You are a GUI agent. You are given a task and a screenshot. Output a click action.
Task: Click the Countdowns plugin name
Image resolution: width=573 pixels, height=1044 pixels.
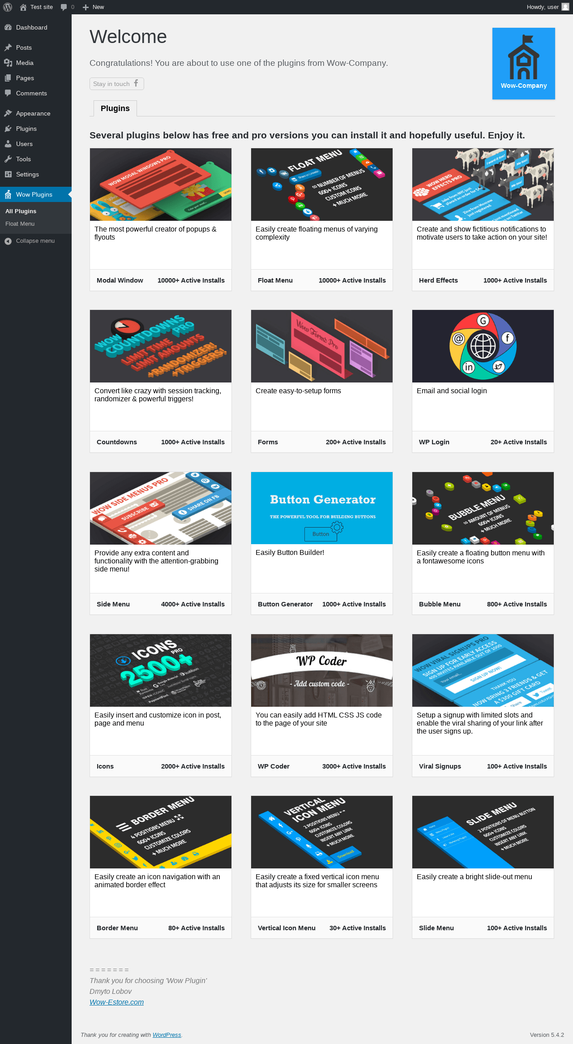coord(117,442)
